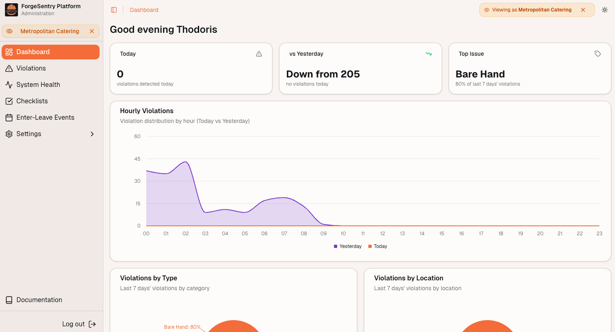Click the warning triangle icon in Today card
Screen dimensions: 615x332
click(x=259, y=54)
